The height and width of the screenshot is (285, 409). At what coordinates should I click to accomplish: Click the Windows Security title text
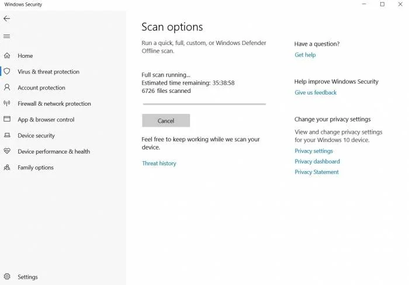point(23,5)
